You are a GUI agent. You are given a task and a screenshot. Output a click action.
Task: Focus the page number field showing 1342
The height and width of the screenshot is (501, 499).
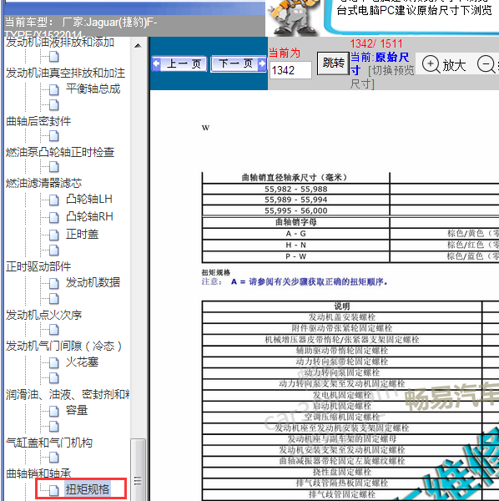(x=290, y=70)
